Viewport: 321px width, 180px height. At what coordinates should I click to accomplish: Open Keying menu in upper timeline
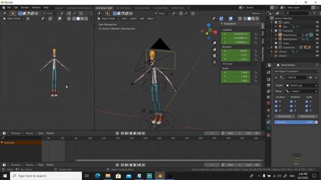(30, 133)
